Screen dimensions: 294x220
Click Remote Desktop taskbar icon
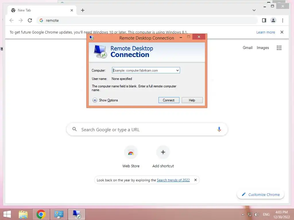[x=76, y=214]
